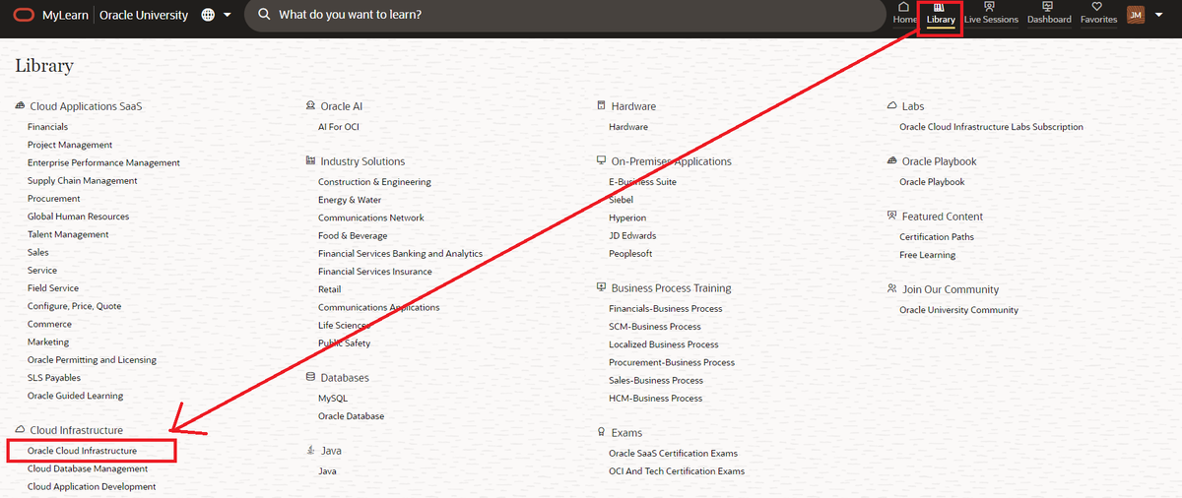Open OCI And Tech Certification Exams link
This screenshot has width=1182, height=498.
pyautogui.click(x=677, y=471)
